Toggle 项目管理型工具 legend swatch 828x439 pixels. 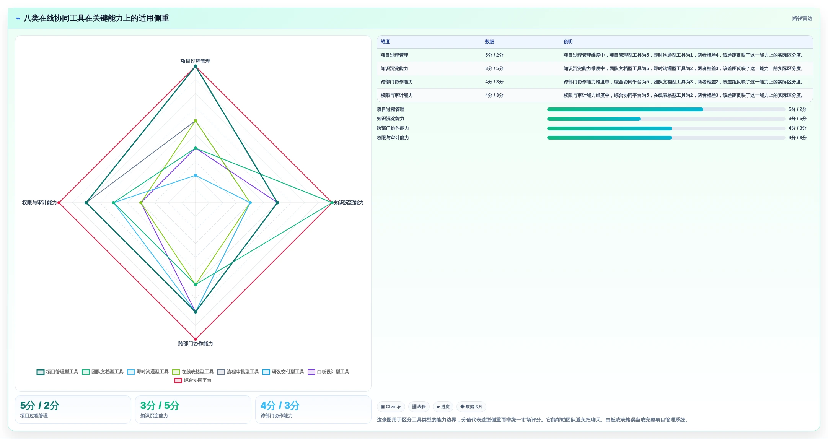pos(41,372)
